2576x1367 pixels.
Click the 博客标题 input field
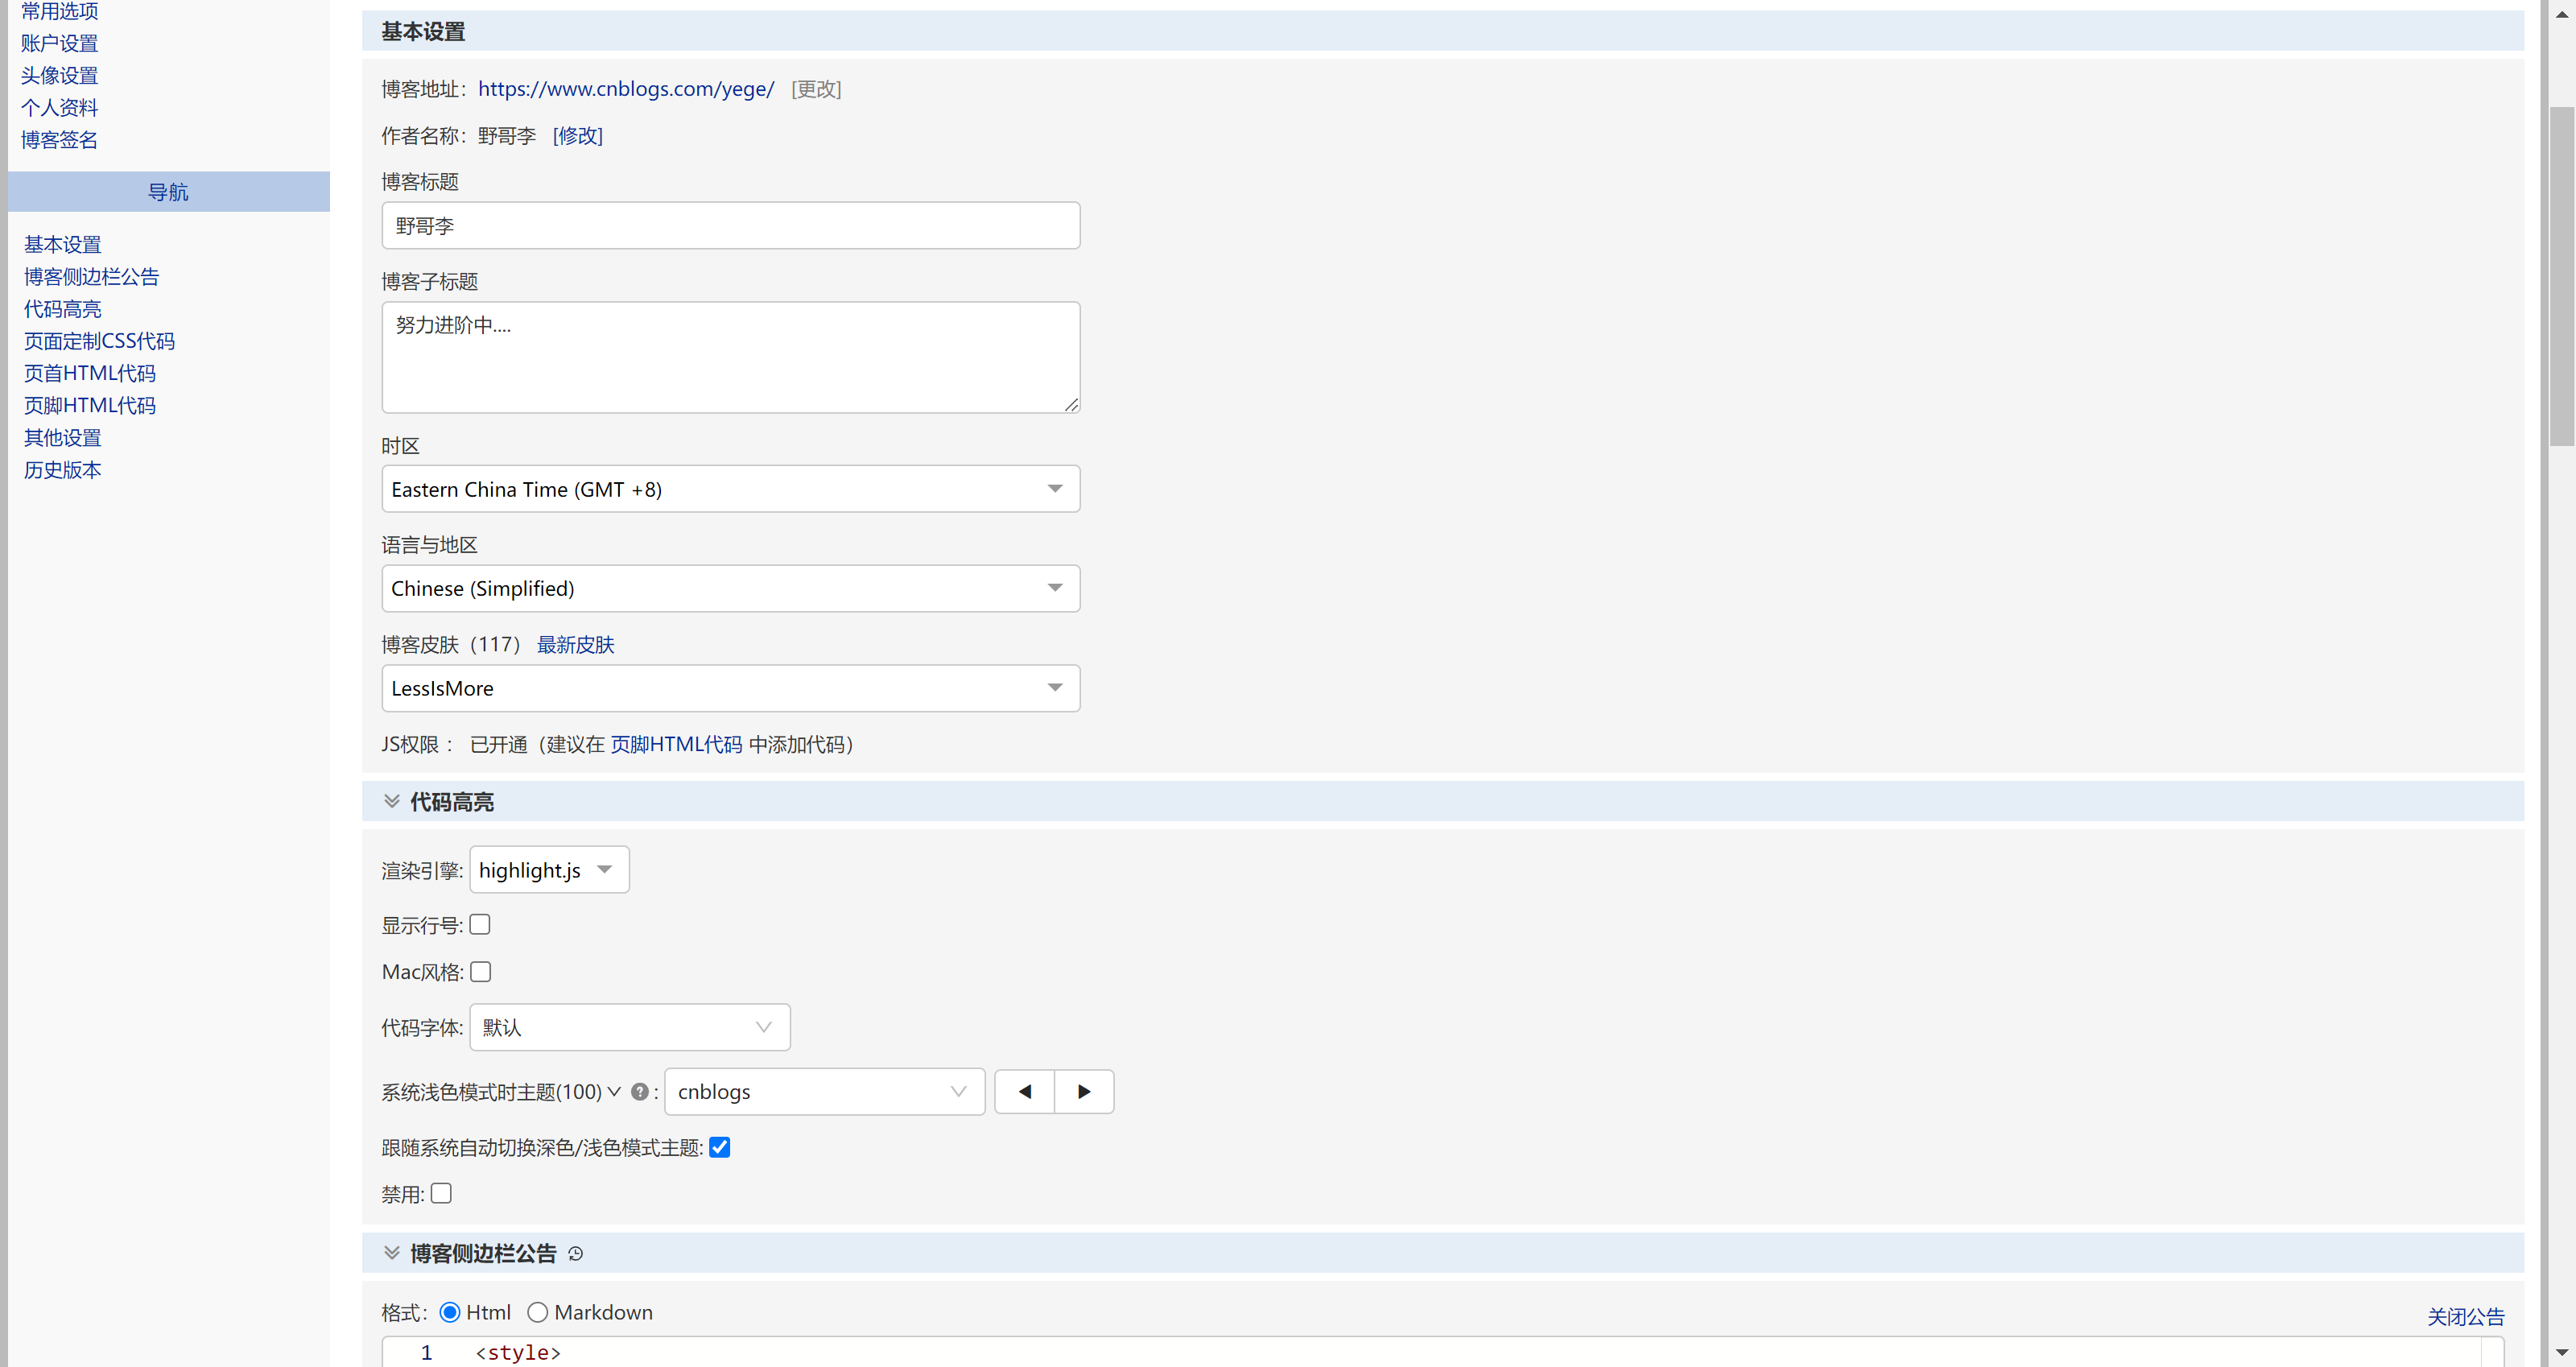(730, 226)
